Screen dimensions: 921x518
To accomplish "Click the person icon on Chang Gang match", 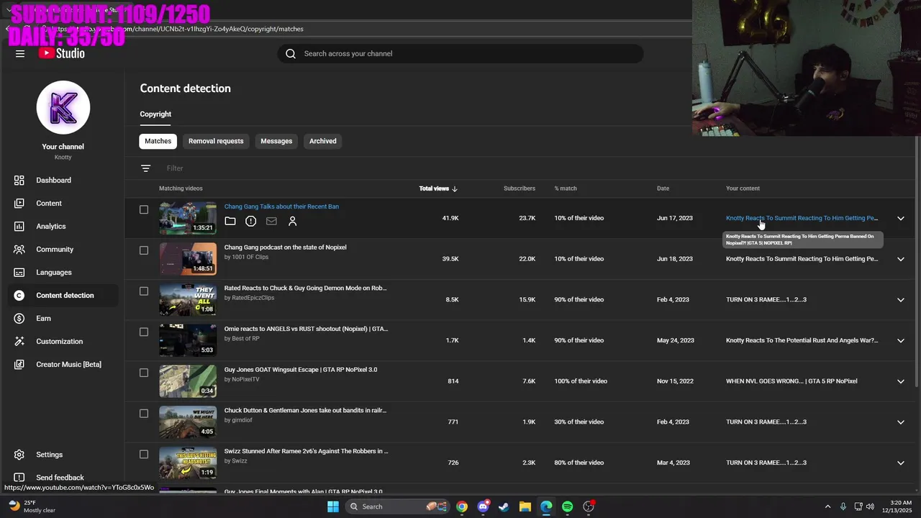I will click(292, 221).
